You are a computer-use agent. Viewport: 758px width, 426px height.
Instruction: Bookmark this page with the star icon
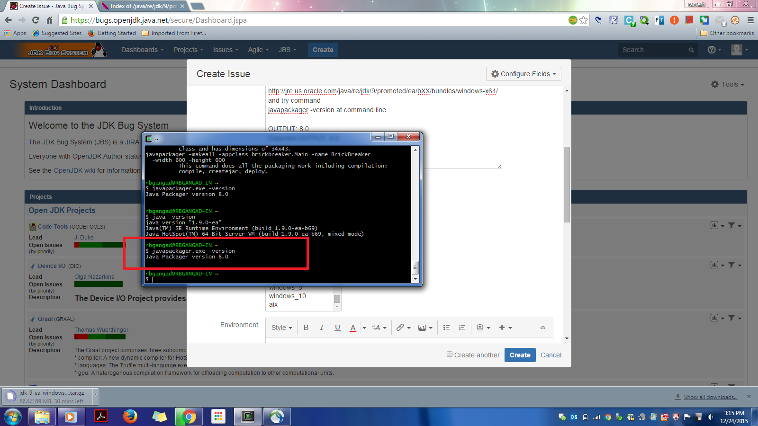click(x=584, y=20)
